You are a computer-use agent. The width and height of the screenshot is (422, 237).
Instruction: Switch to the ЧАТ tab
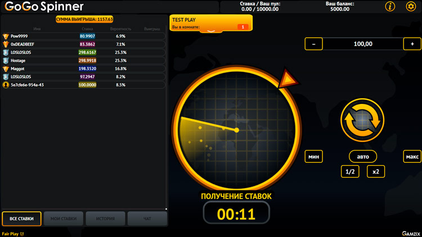click(147, 218)
